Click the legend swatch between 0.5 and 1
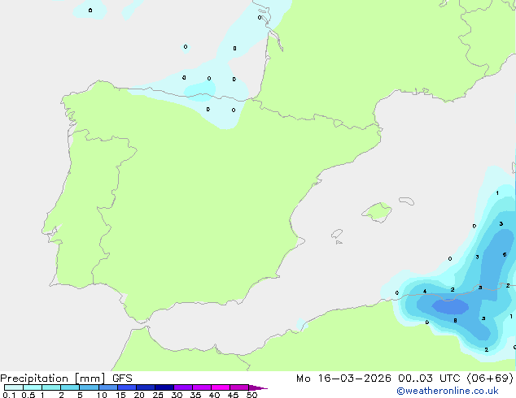Viewport: 516px width, 398px height. pyautogui.click(x=33, y=387)
